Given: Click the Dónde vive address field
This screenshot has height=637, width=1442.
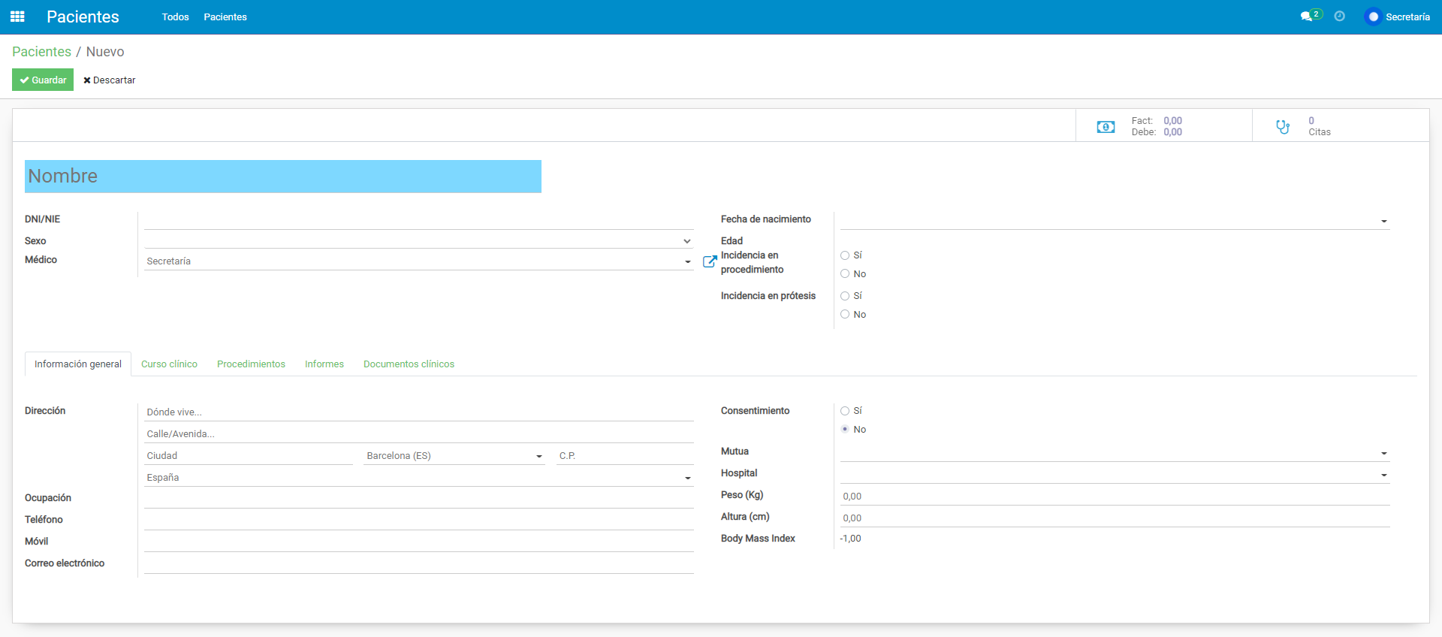Looking at the screenshot, I should coord(418,412).
